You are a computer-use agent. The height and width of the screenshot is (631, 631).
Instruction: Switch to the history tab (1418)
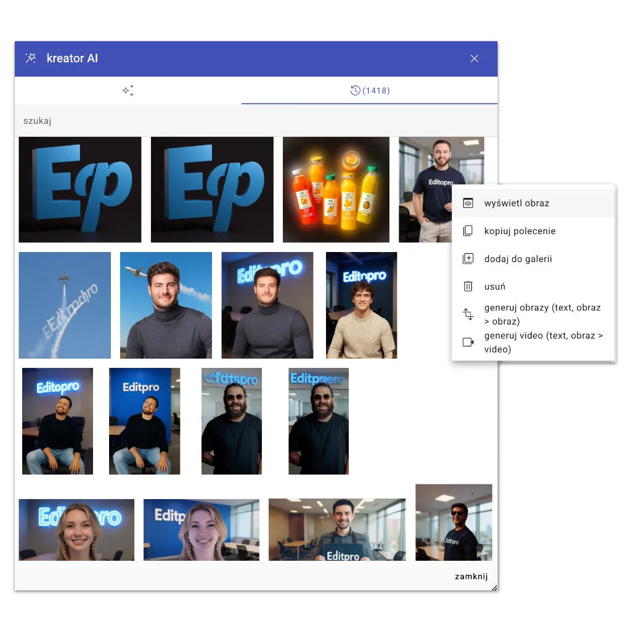(370, 91)
